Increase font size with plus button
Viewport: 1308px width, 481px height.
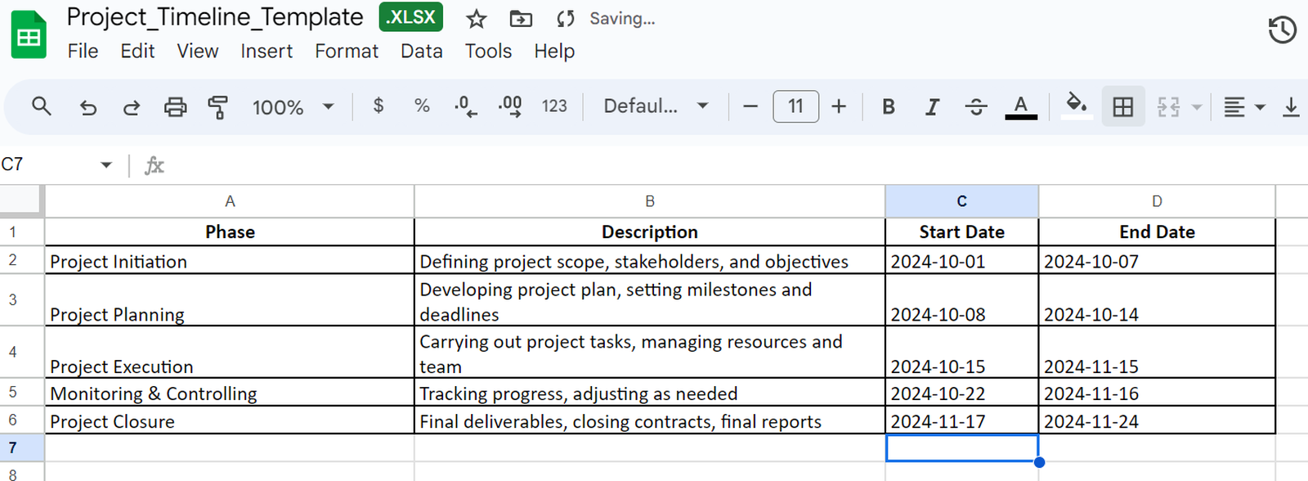[839, 106]
